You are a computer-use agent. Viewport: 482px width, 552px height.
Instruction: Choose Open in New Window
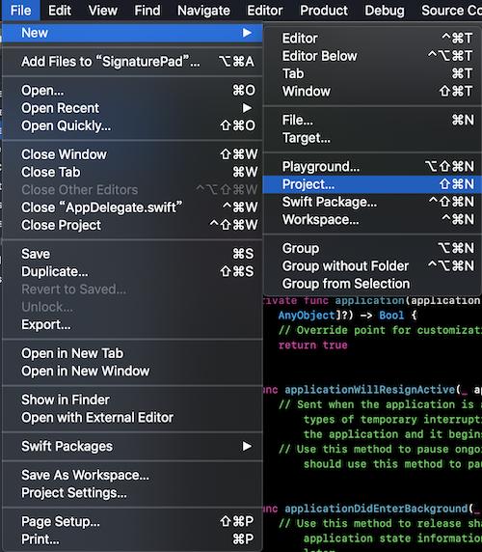(132, 371)
